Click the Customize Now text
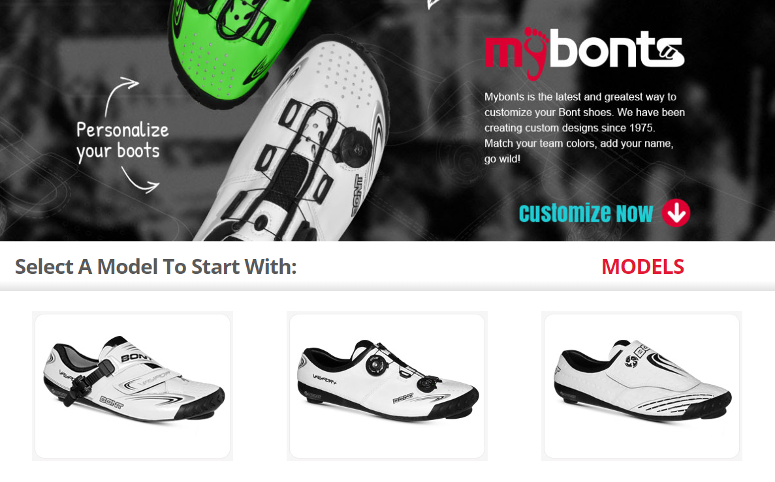Screen dimensions: 775x482 (586, 213)
